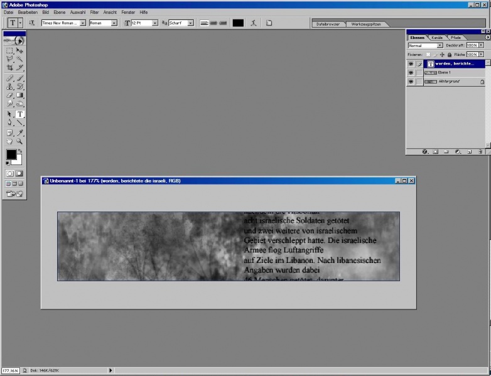Image resolution: width=491 pixels, height=376 pixels.
Task: Reset to default foreground/background colors
Action: [8, 163]
